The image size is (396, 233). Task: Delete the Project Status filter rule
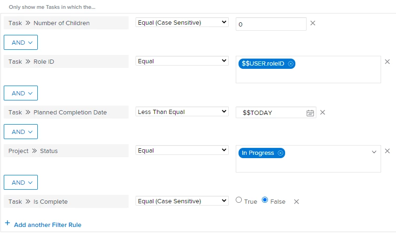point(387,151)
